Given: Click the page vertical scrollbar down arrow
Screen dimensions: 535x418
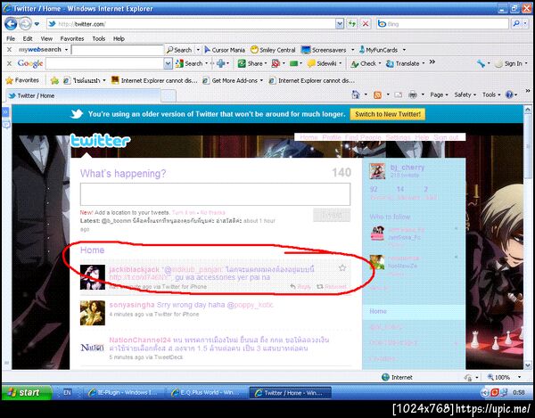Looking at the screenshot, I should tap(528, 365).
